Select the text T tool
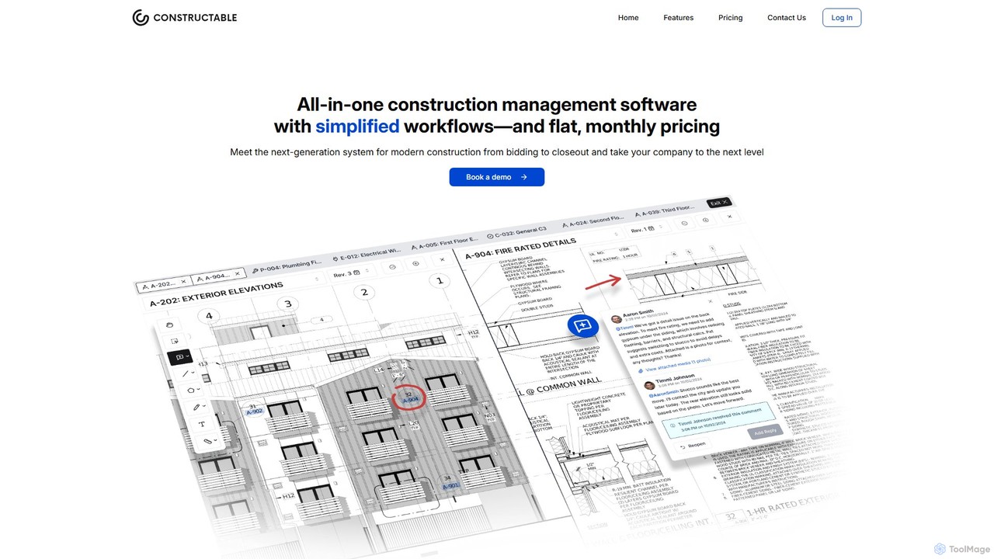994x559 pixels. point(202,424)
